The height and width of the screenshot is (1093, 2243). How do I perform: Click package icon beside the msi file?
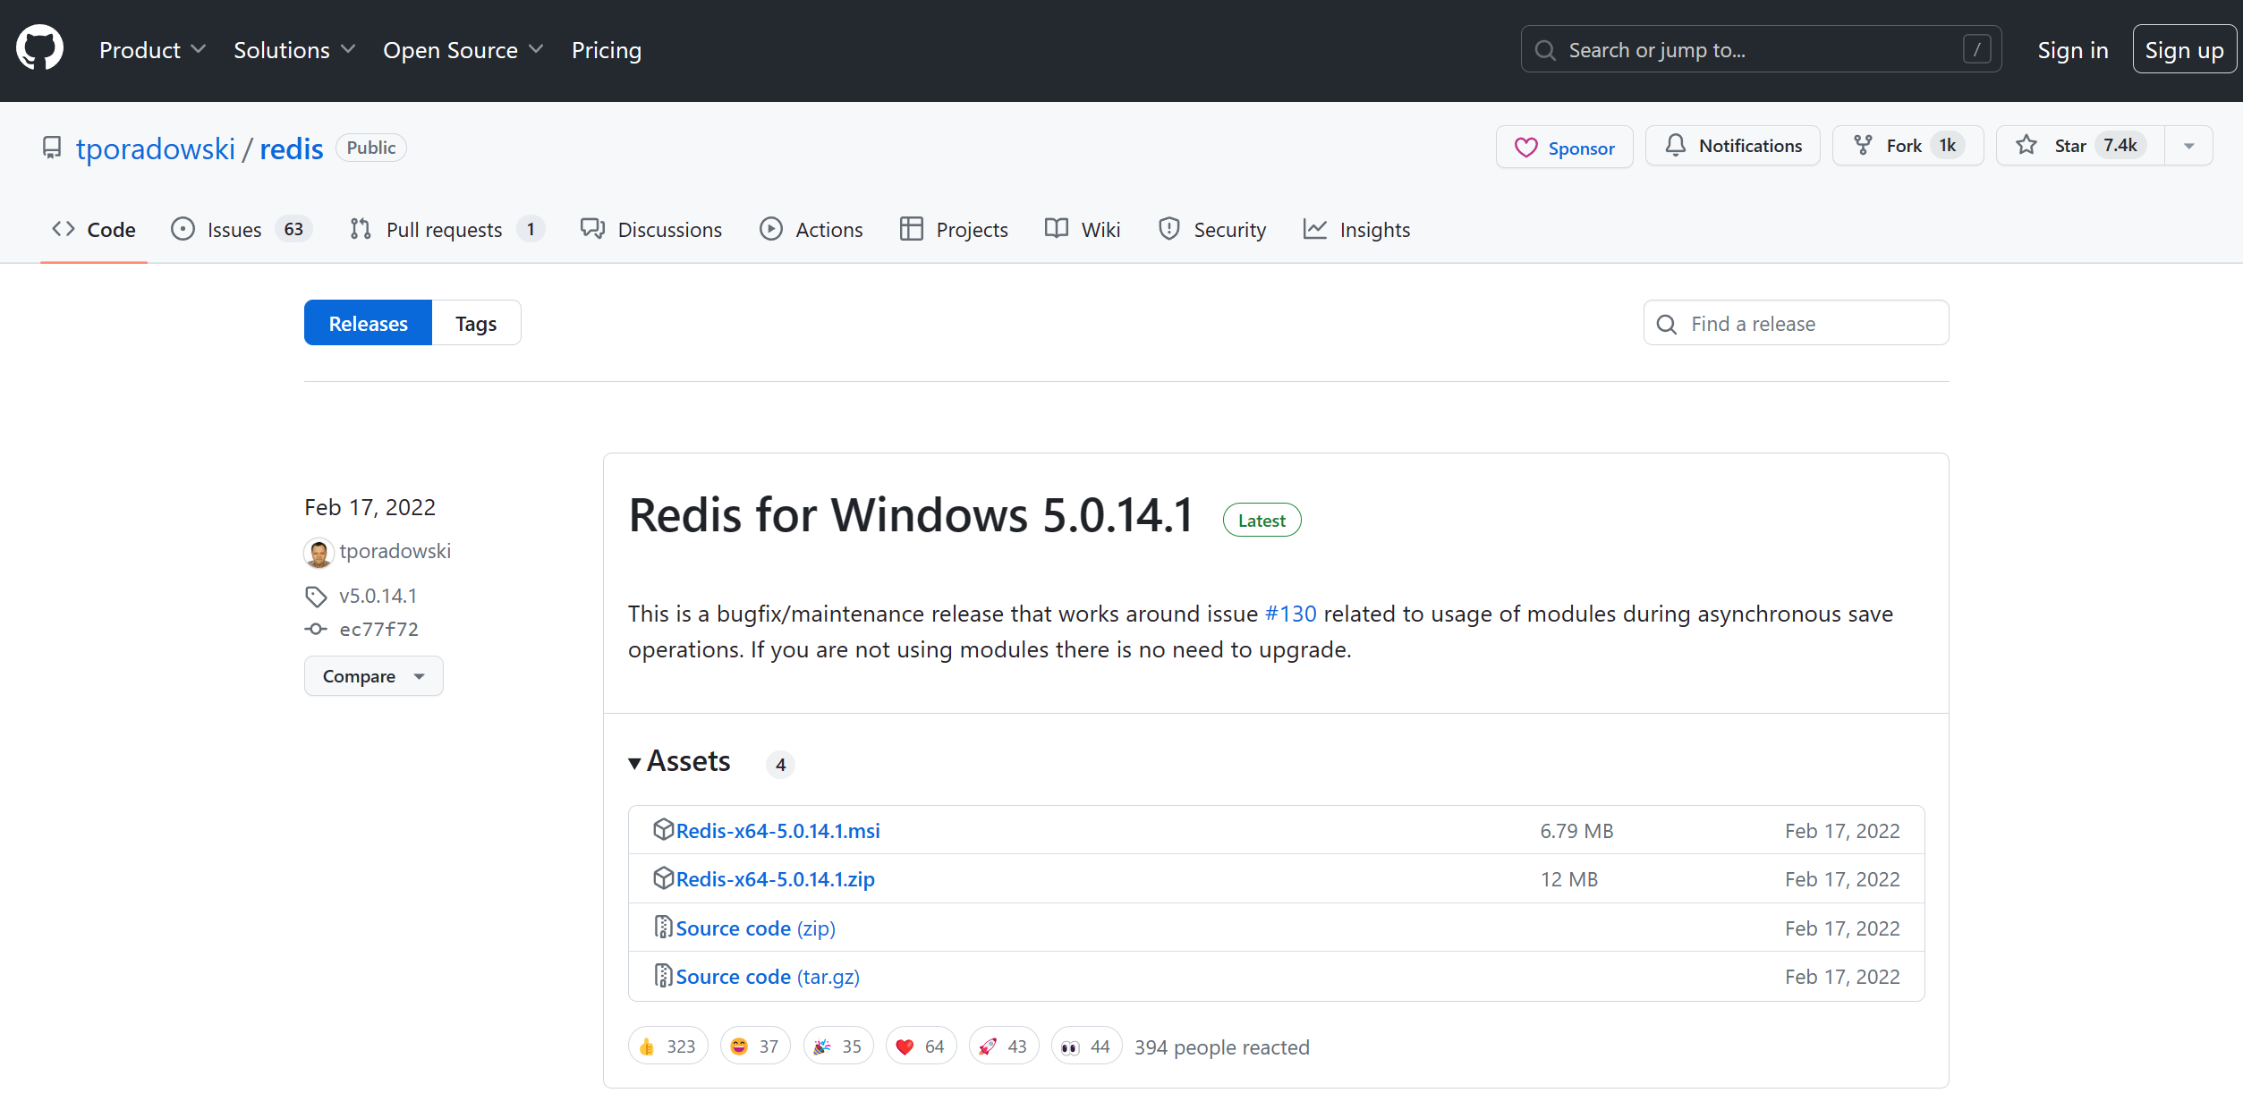[x=663, y=829]
